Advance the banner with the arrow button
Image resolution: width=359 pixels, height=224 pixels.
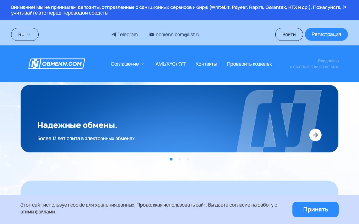pyautogui.click(x=315, y=135)
